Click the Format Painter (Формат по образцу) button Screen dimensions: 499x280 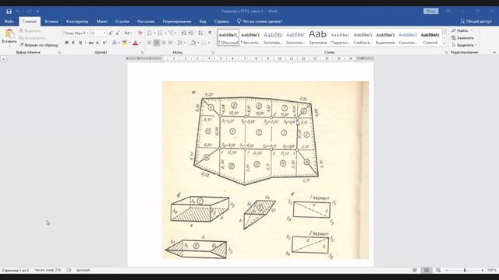pyautogui.click(x=39, y=45)
